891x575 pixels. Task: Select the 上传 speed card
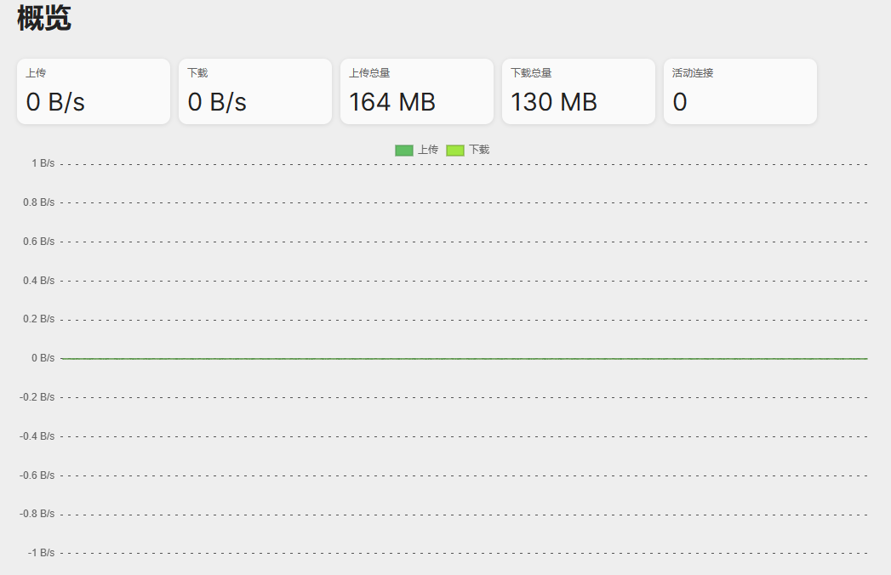click(x=94, y=92)
